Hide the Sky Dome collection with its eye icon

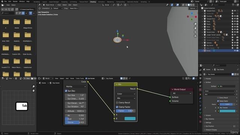235,45
